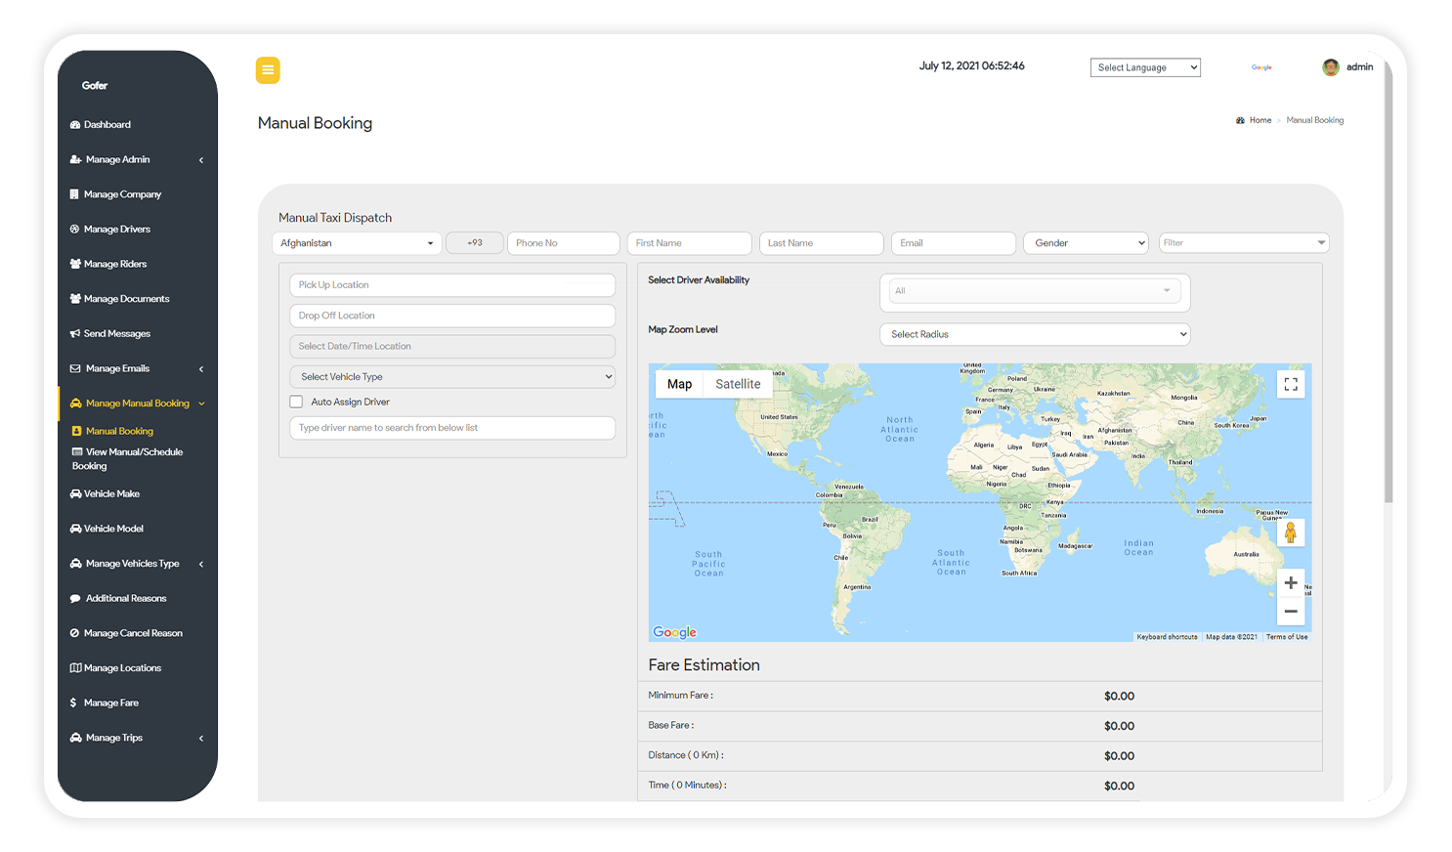1452x852 pixels.
Task: Click the yellow hamburger menu button
Action: coord(268,70)
